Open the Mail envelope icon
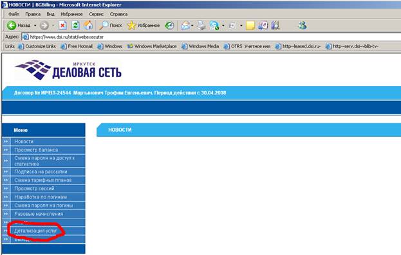Screen dimensions: 401x255 (185, 26)
